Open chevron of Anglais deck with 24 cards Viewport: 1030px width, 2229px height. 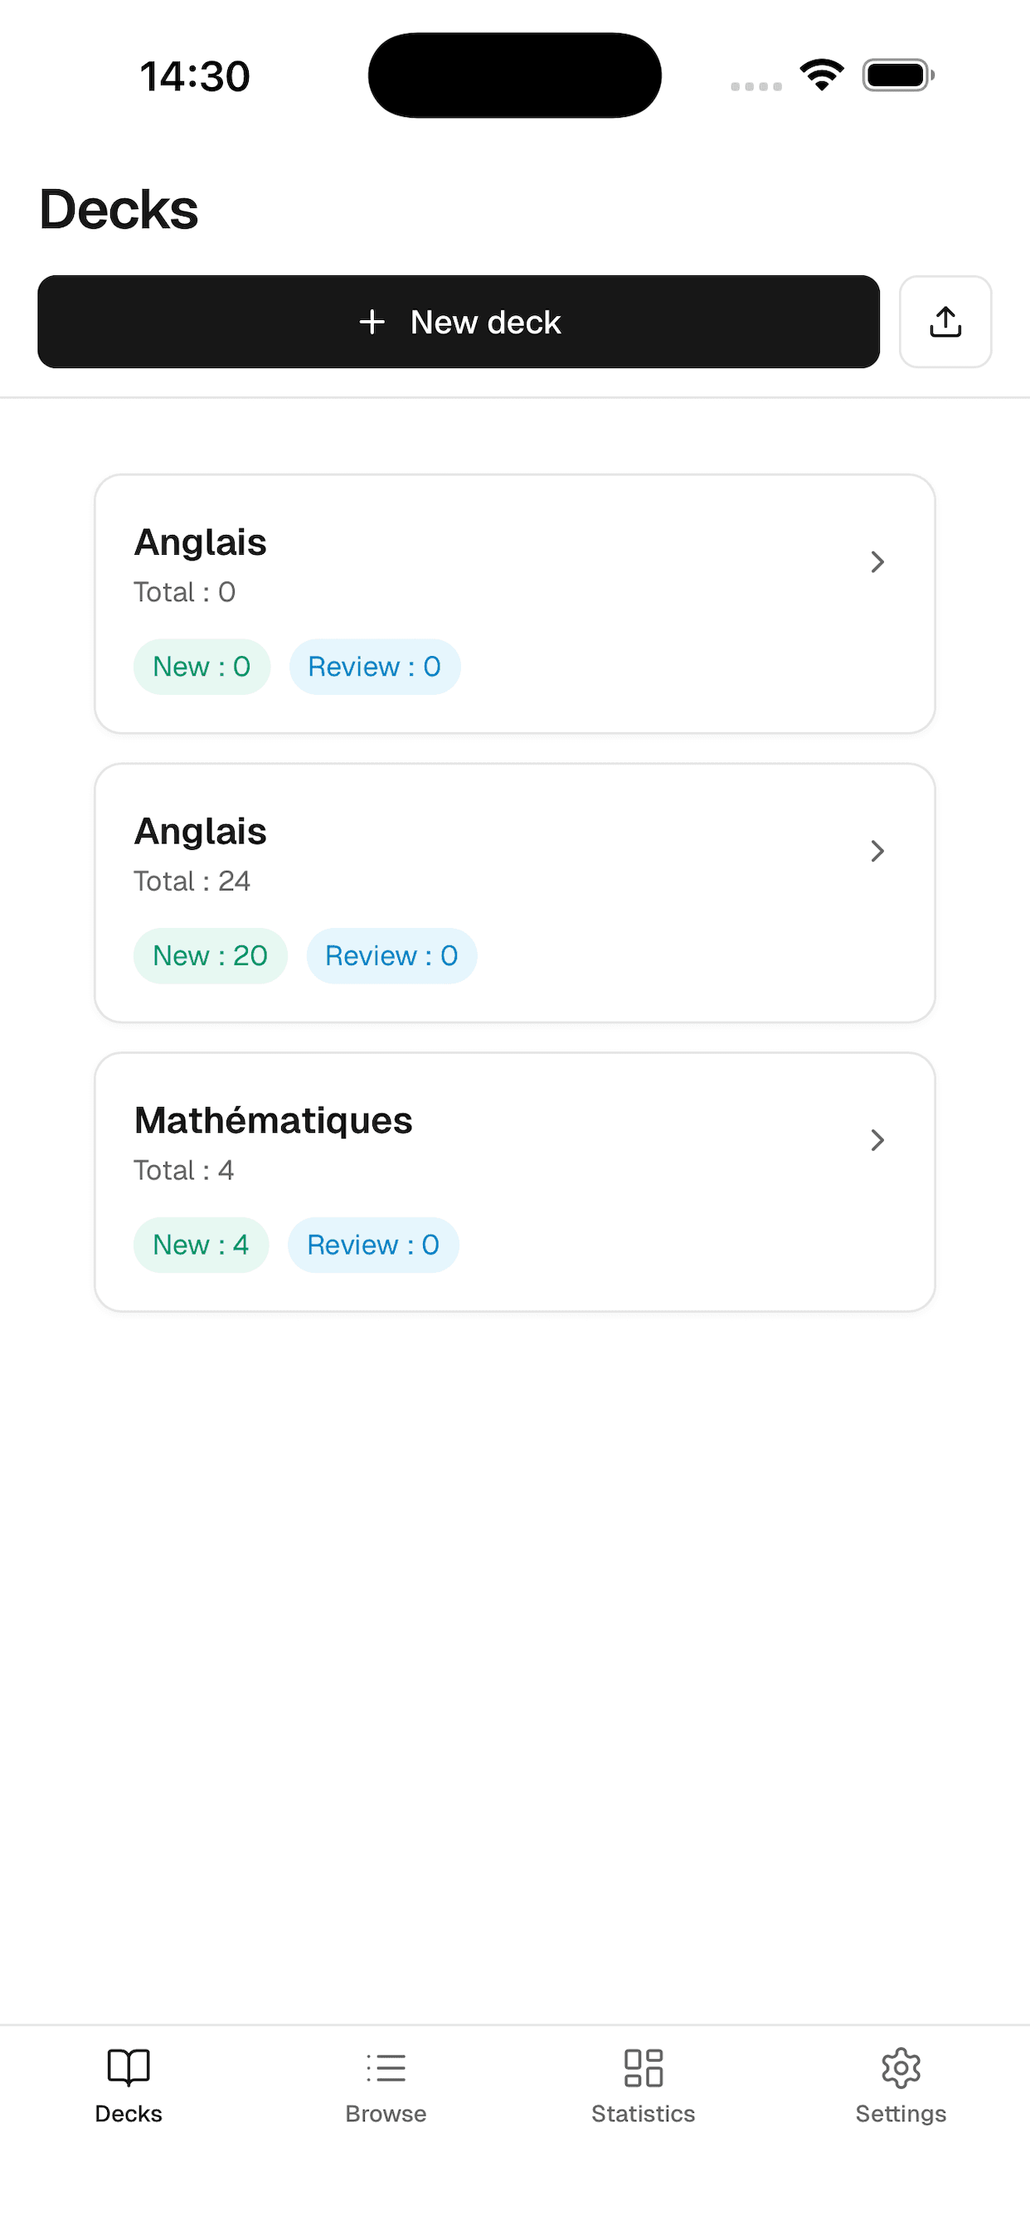[x=877, y=852]
